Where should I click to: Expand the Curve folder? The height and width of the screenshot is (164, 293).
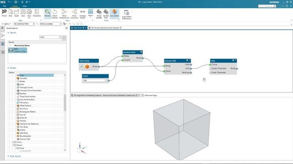pos(12,142)
